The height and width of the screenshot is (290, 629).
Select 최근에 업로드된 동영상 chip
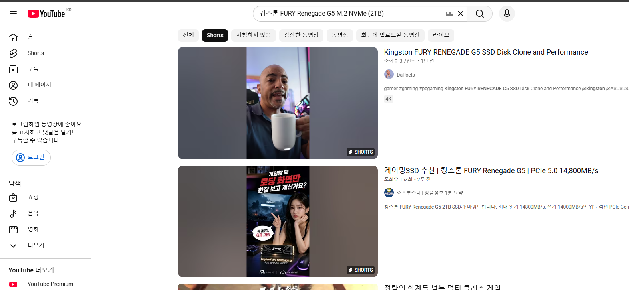click(390, 35)
